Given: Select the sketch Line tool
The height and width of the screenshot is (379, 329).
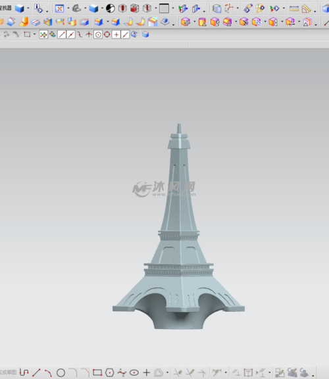Looking at the screenshot, I should point(36,372).
